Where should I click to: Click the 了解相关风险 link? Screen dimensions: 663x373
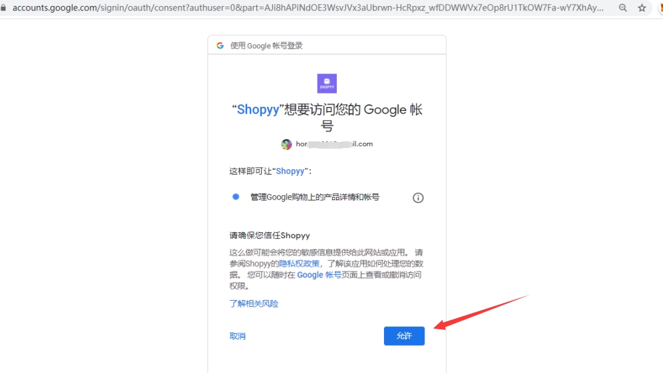pos(254,304)
